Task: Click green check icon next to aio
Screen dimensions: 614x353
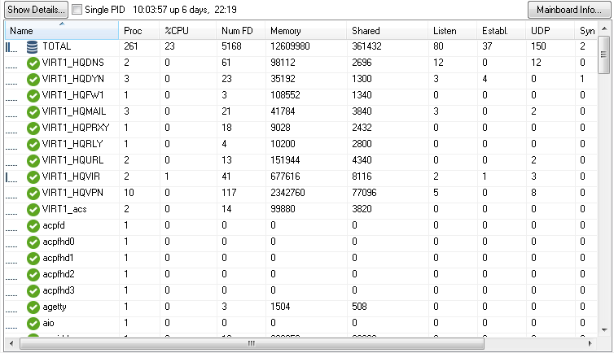Action: (33, 323)
